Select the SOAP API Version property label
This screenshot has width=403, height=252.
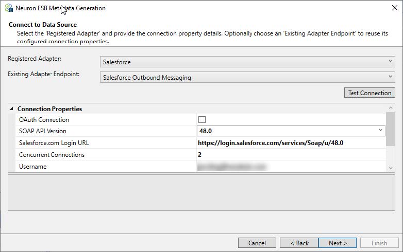pos(43,131)
